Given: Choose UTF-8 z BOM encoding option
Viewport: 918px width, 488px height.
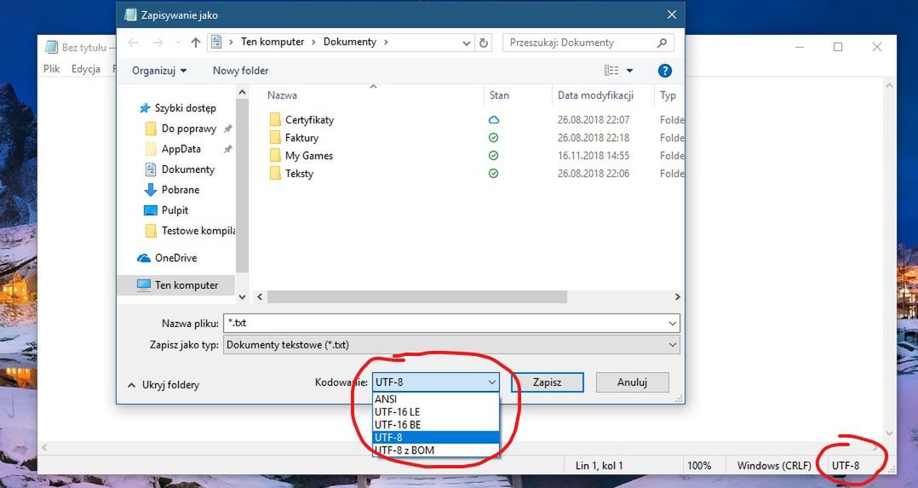Looking at the screenshot, I should pyautogui.click(x=436, y=451).
